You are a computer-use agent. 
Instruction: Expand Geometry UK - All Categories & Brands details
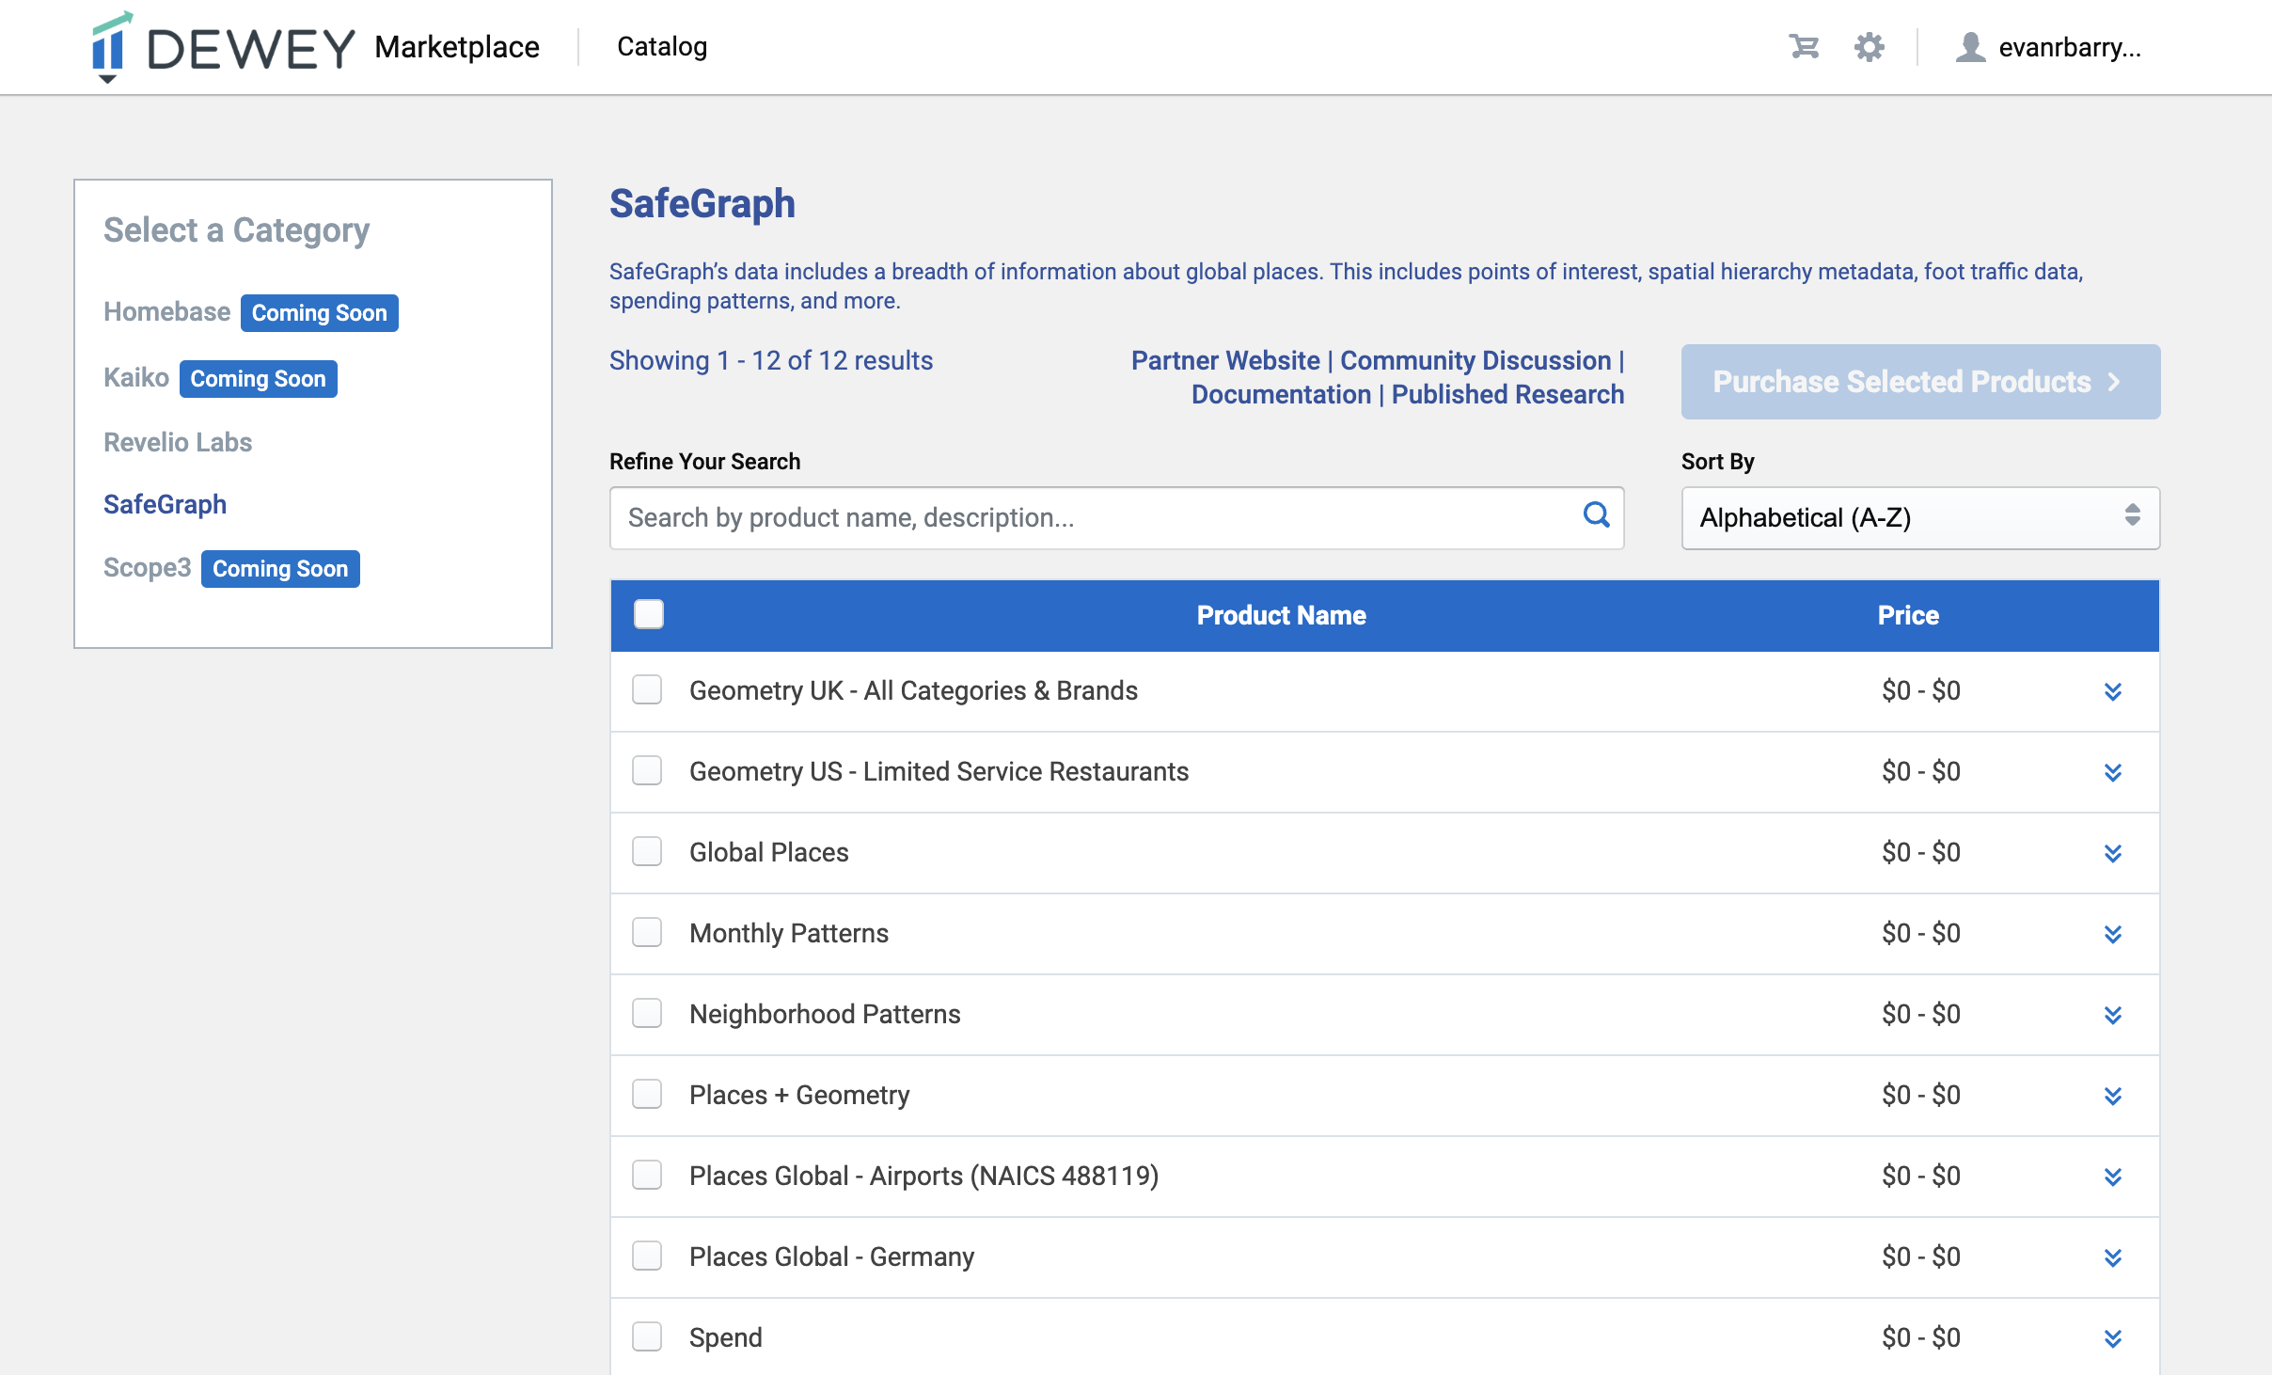2113,692
